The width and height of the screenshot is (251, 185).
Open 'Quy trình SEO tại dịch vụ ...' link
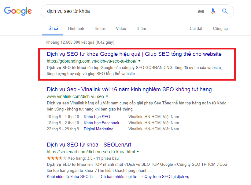tap(169, 177)
